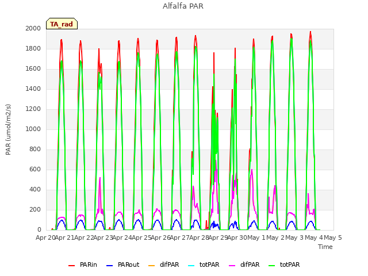
Task: Click the May 3 x-axis tick label
Action: point(294,237)
